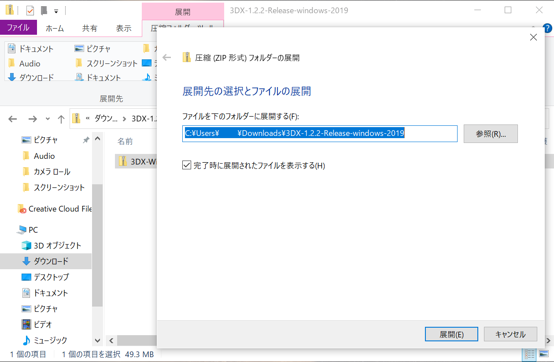Click the extraction destination path field
Screen dimensions: 554x362
[320, 133]
